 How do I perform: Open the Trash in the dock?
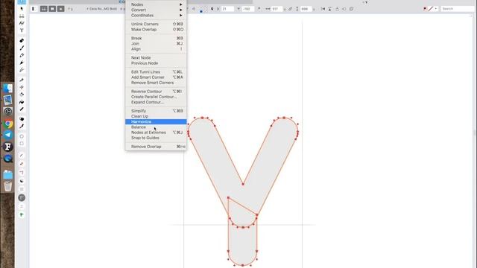8,186
